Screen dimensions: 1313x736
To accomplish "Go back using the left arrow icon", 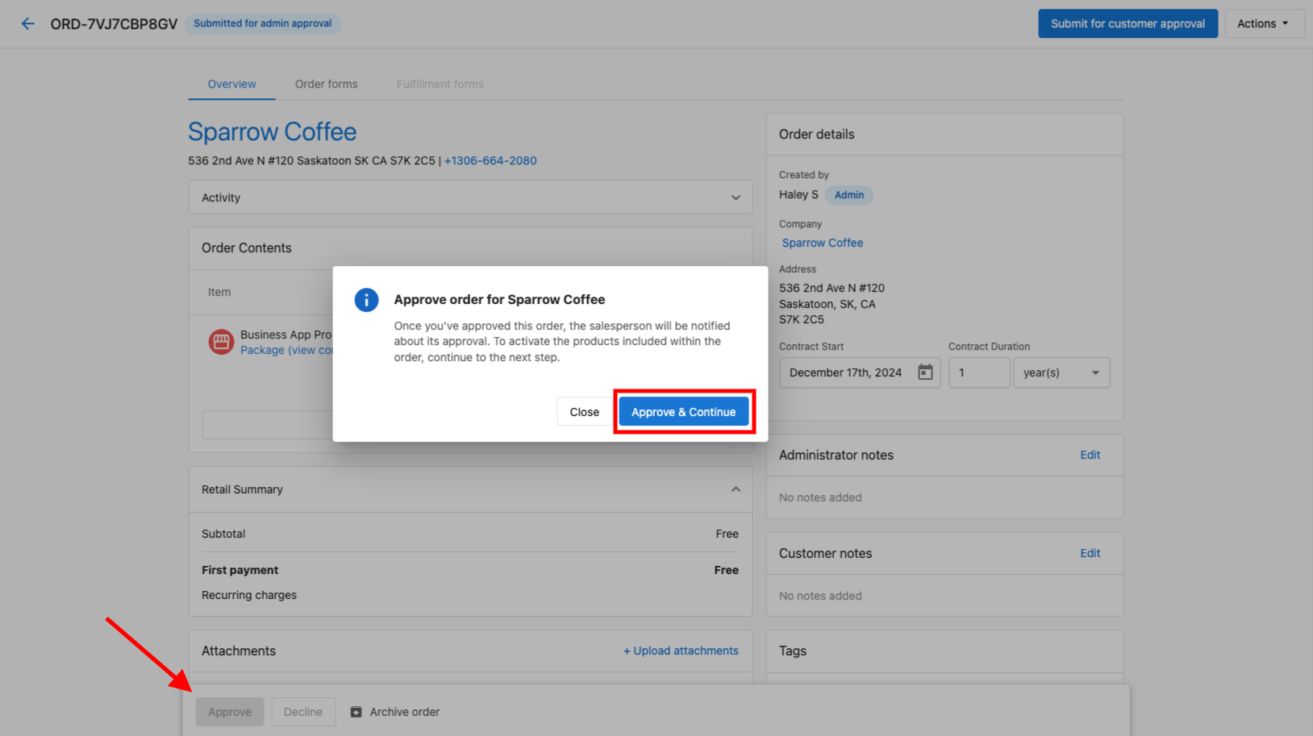I will point(28,23).
